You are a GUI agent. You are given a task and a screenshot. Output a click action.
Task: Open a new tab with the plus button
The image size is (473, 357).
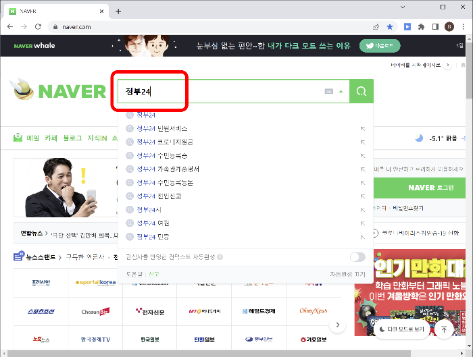(118, 11)
